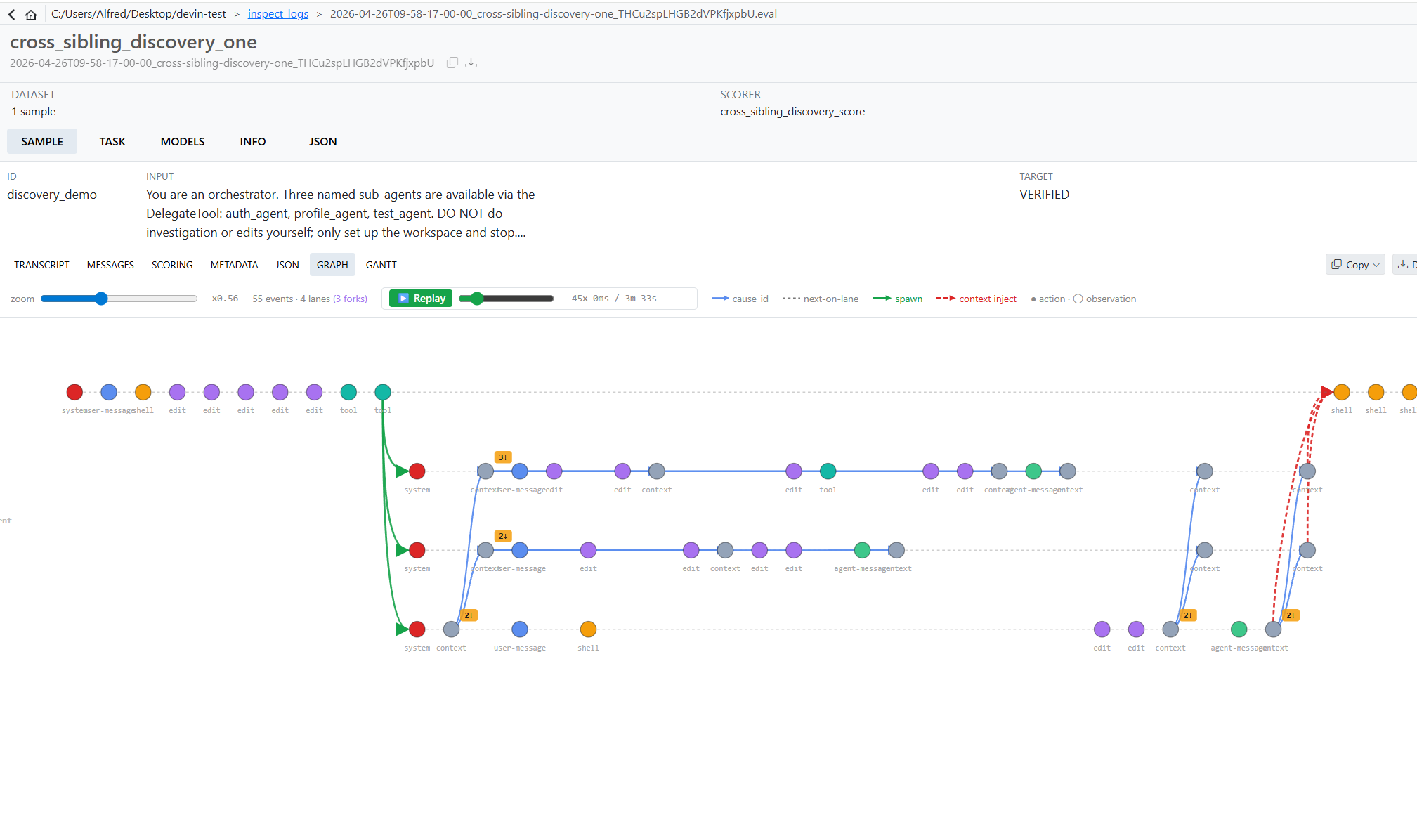Click the 3 forks link
This screenshot has height=817, width=1417.
pos(350,299)
